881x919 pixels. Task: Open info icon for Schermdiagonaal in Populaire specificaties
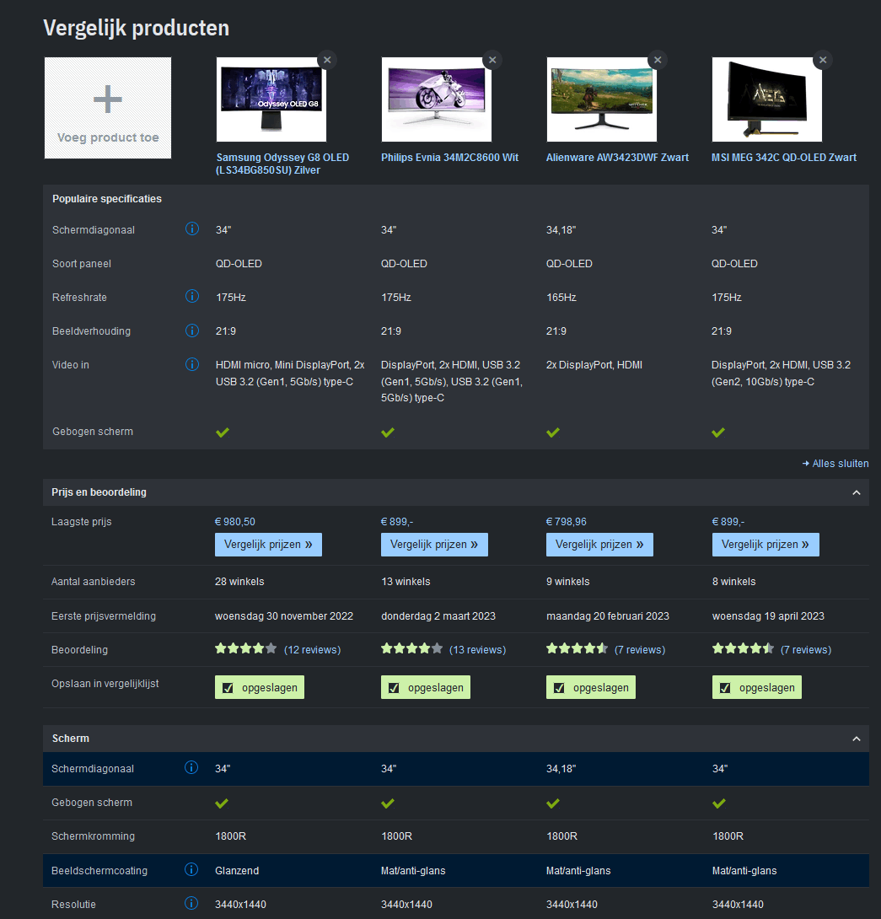191,229
